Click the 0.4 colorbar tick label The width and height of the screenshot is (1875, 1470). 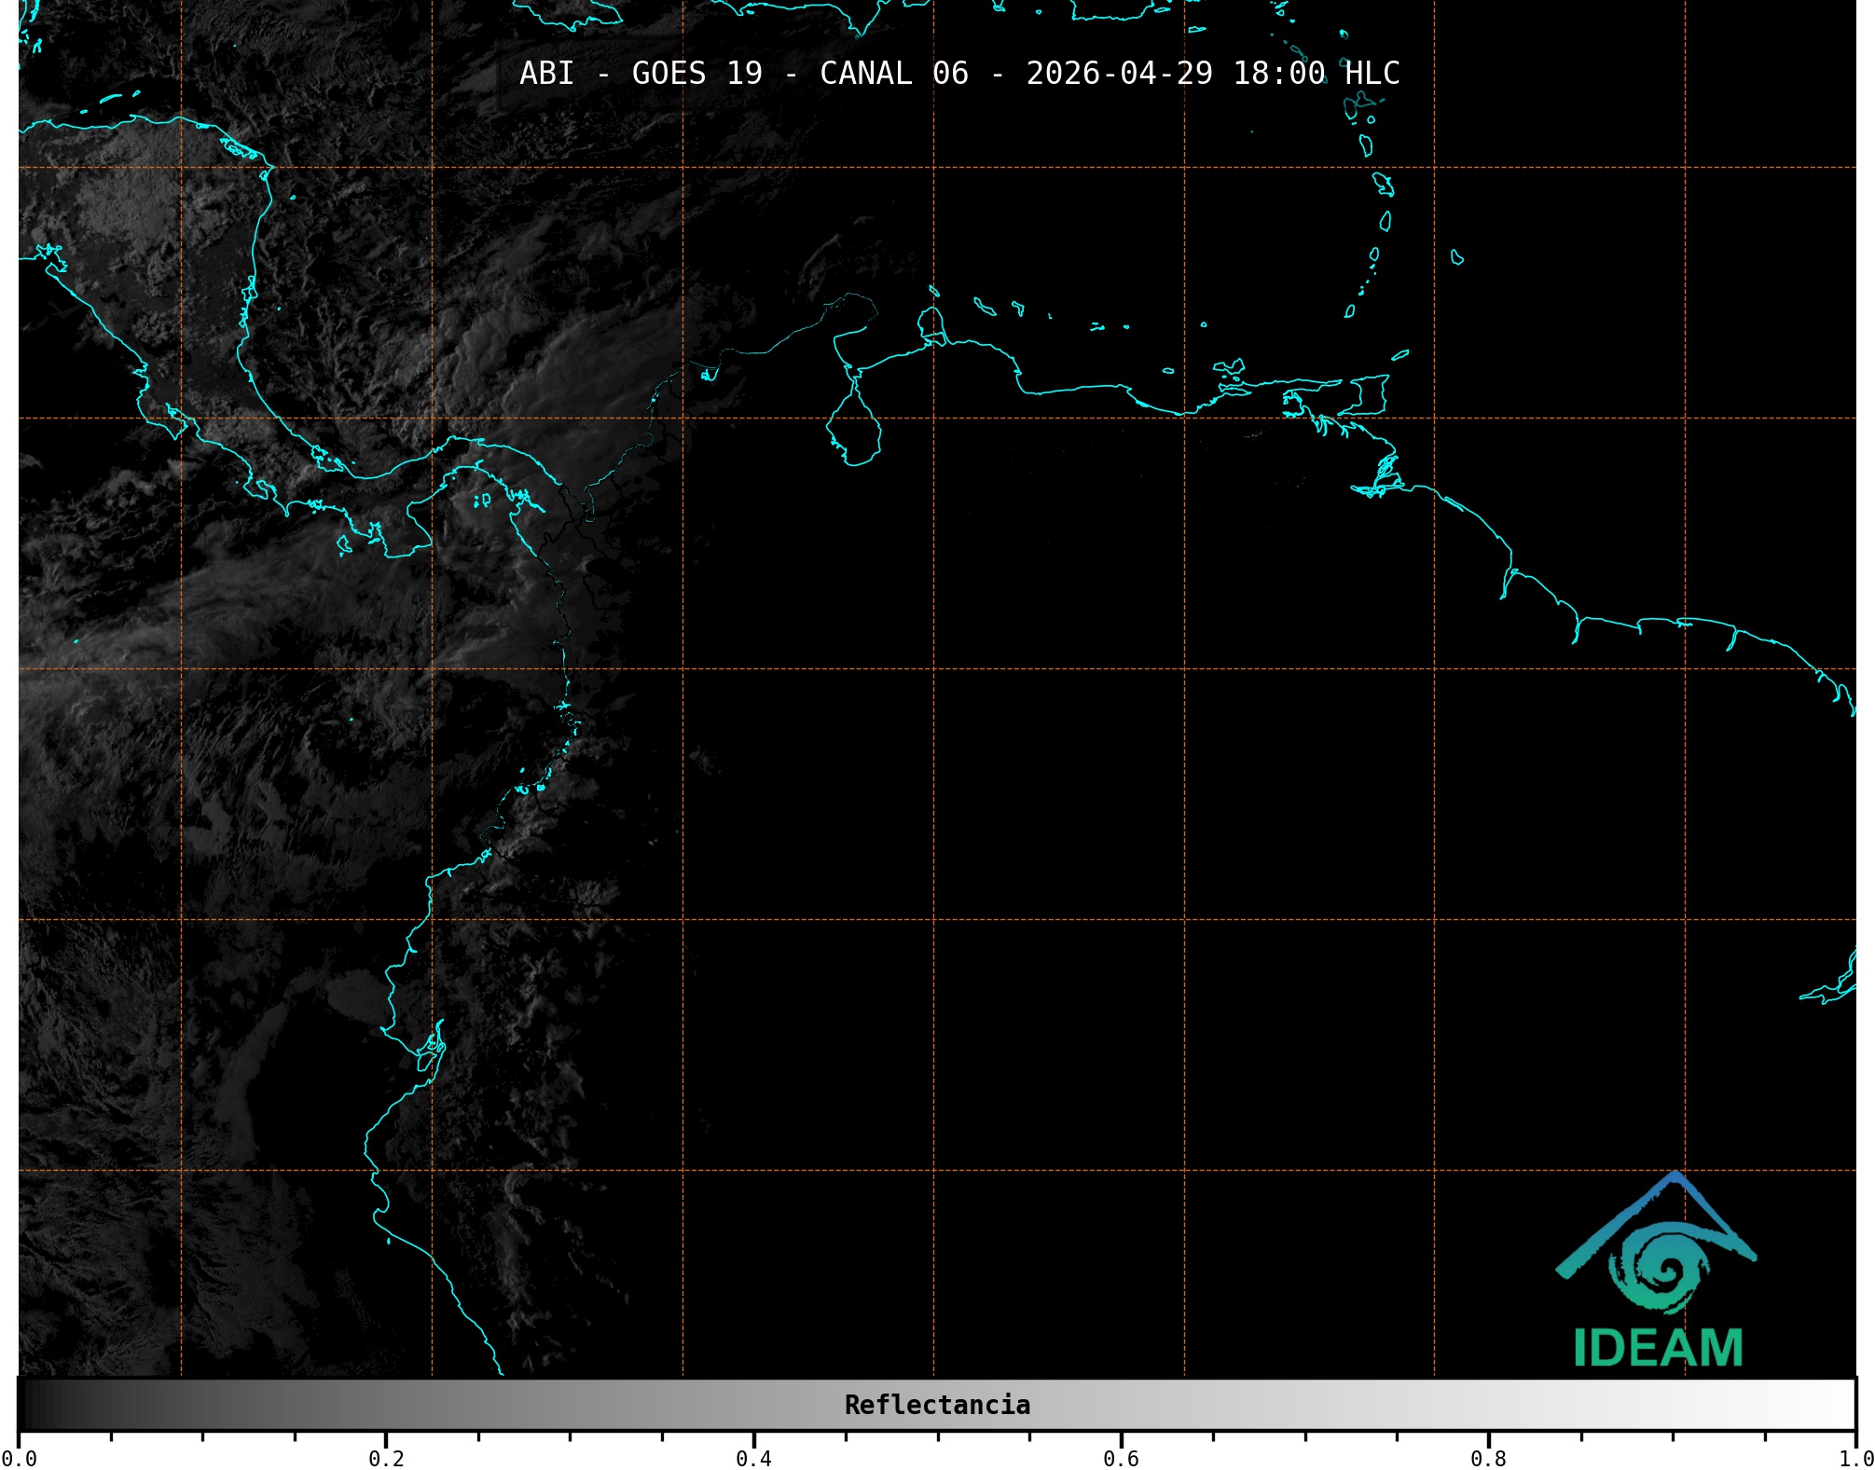pos(753,1458)
